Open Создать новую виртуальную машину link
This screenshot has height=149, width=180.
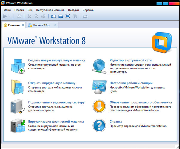click(57, 60)
